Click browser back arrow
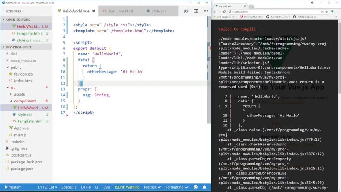The image size is (341, 192). 215,12
